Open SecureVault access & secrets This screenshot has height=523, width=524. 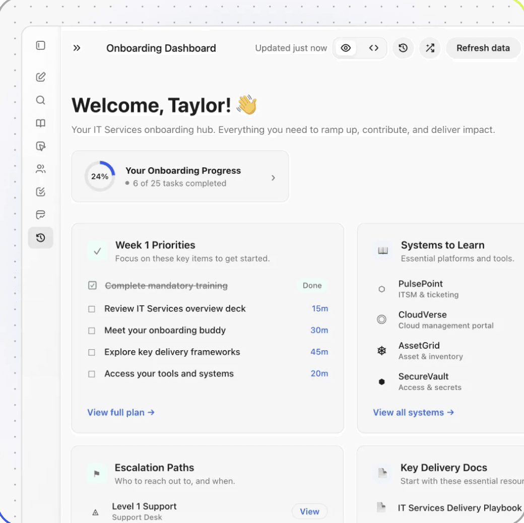pyautogui.click(x=430, y=381)
